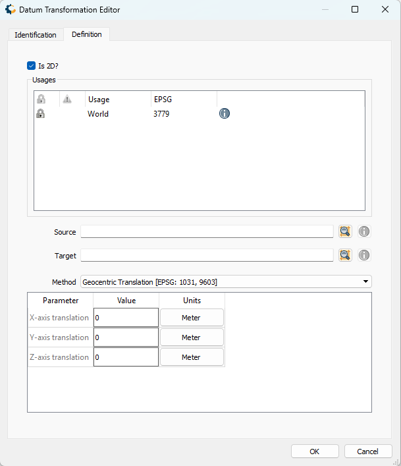Screen dimensions: 401x466
Task: Switch to the Identification tab
Action: point(36,34)
